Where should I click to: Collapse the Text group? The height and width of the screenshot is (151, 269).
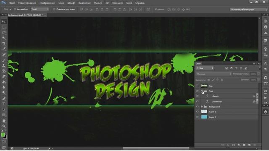tap(202, 91)
